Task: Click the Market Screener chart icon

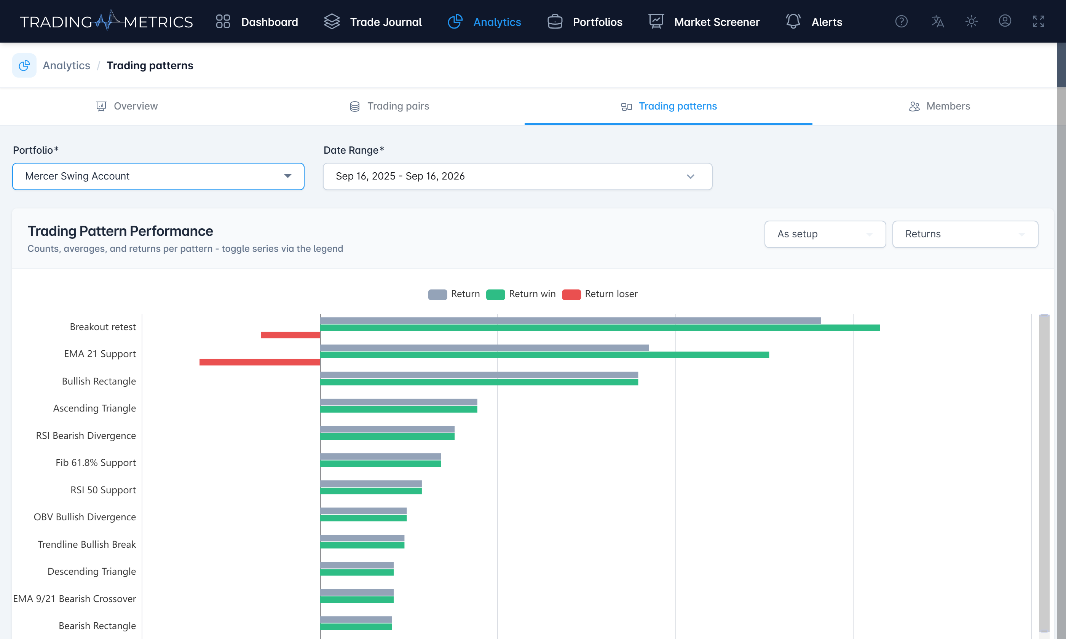Action: (x=656, y=22)
